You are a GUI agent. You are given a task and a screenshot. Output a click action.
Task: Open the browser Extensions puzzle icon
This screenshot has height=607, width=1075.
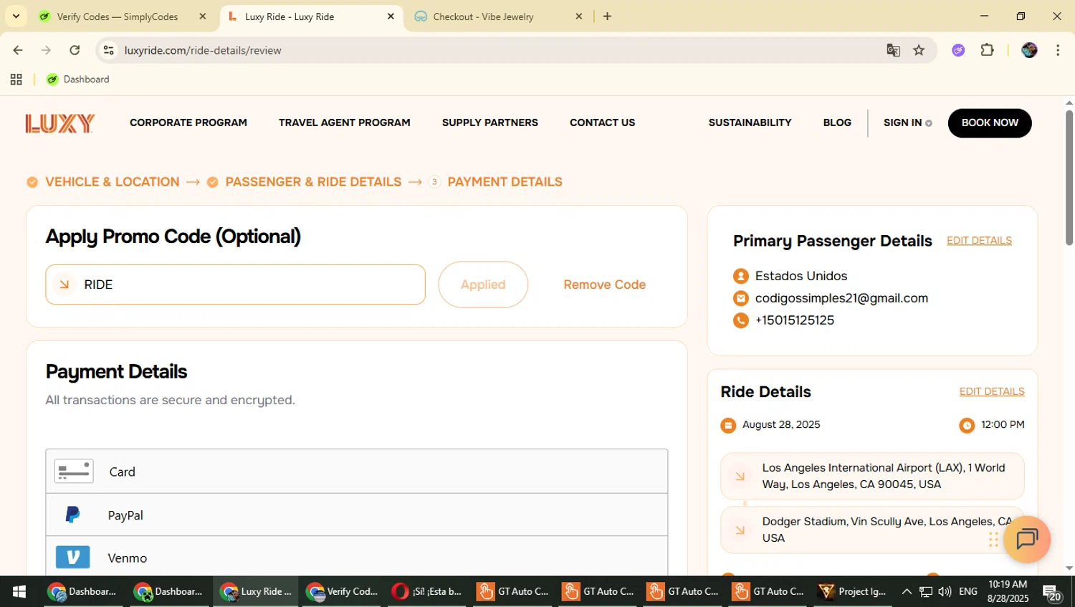988,50
